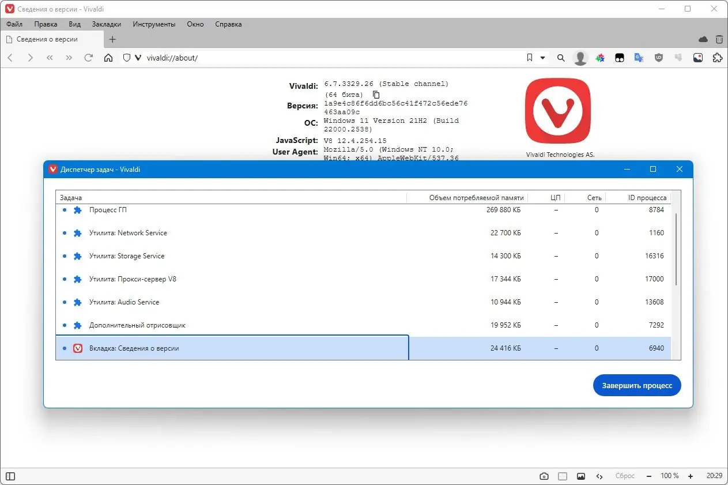Viewport: 728px width, 485px height.
Task: Open the user profile avatar in the toolbar
Action: pyautogui.click(x=580, y=58)
